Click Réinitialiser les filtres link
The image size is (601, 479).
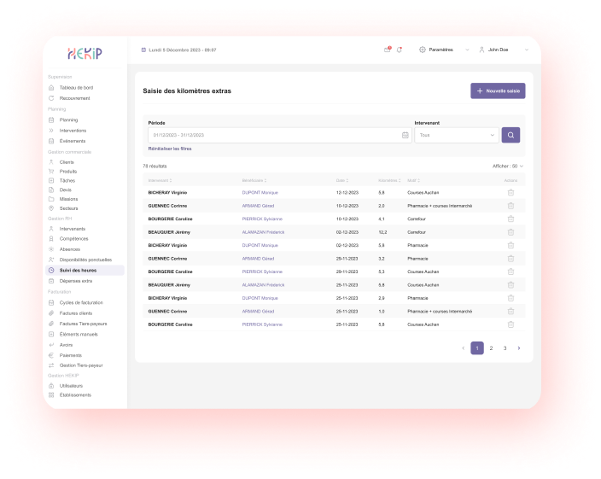click(170, 149)
